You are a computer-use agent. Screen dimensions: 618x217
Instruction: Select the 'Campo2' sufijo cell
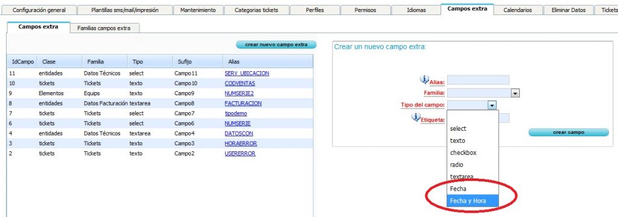184,154
